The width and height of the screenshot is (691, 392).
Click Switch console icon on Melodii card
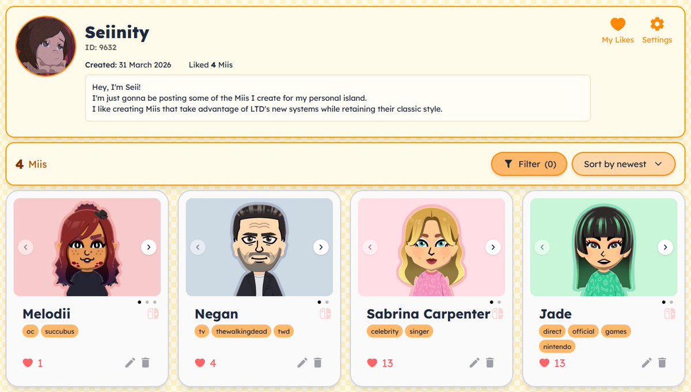(x=153, y=314)
